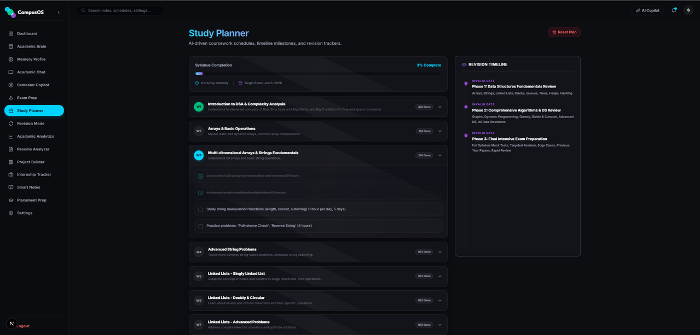Viewport: 700px width, 335px height.
Task: Click the round N badge icon
Action: tap(11, 324)
